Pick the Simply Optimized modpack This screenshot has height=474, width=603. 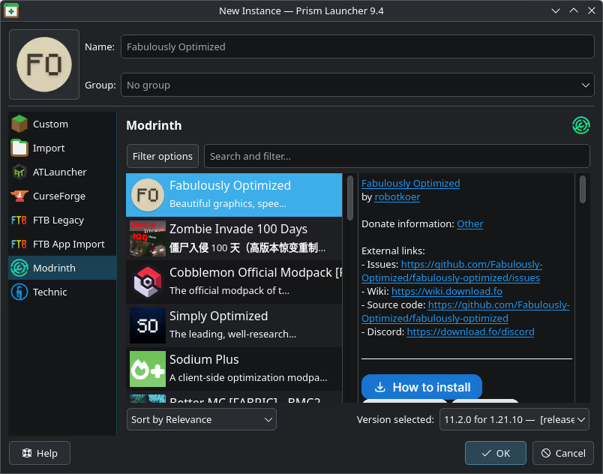tap(234, 325)
